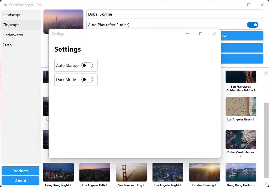Pick the San Francisco Fog thumbnail

click(131, 172)
